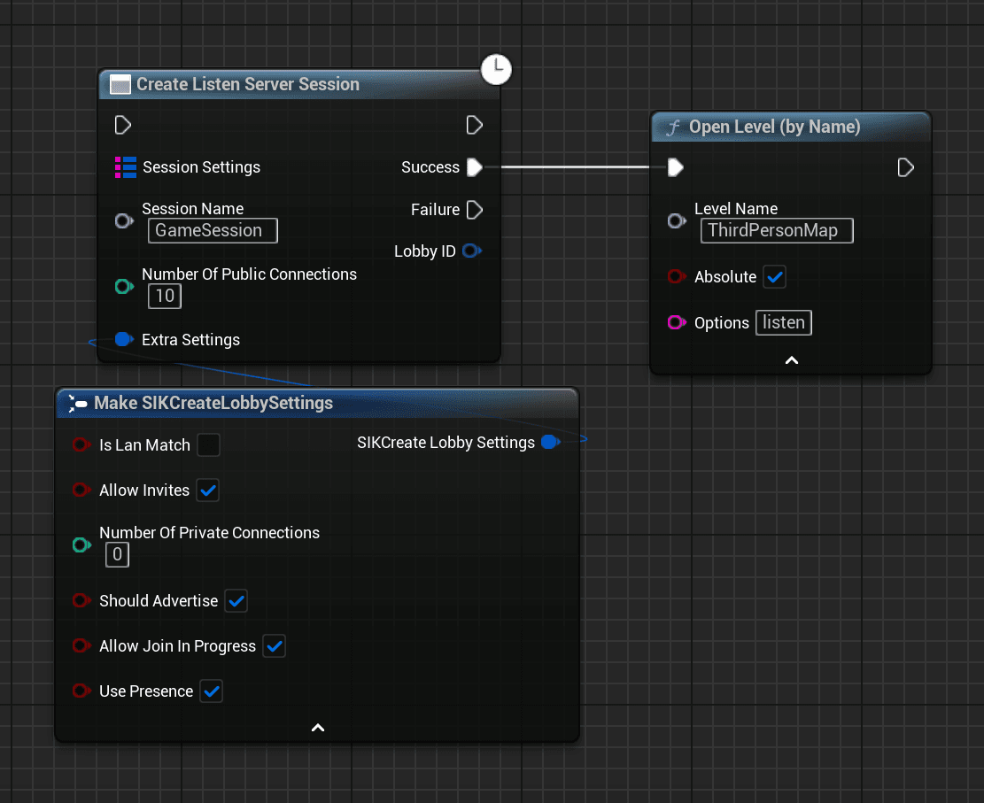Click the Session Settings array pin icon
The image size is (984, 803).
[x=125, y=167]
